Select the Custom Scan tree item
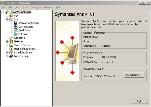The image size is (151, 107). [x=25, y=27]
